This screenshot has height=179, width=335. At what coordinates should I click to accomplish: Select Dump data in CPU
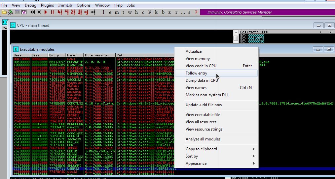point(216,80)
